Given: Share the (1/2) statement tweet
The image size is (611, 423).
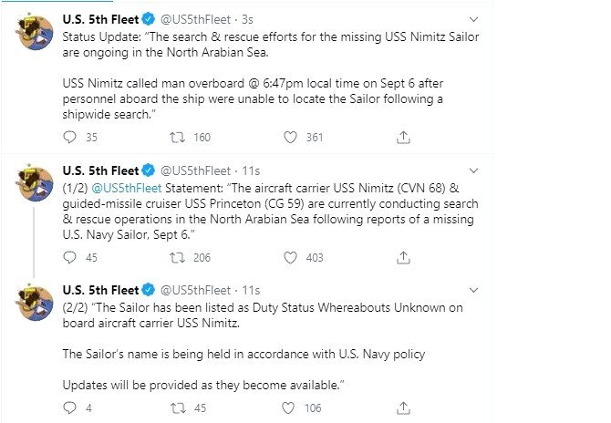Looking at the screenshot, I should tap(403, 258).
